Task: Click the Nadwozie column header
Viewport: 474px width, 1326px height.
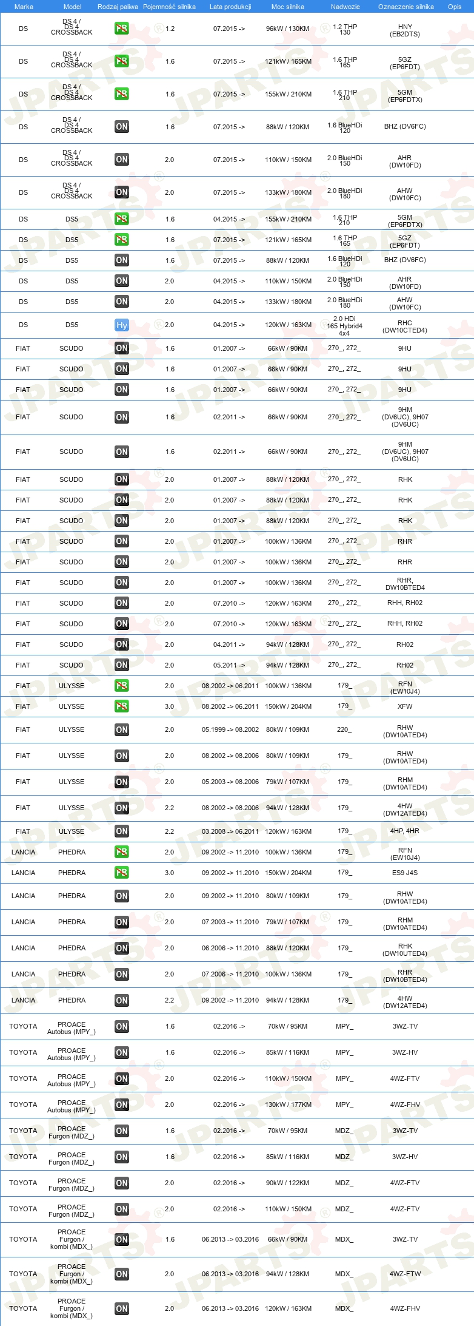Action: coord(345,7)
